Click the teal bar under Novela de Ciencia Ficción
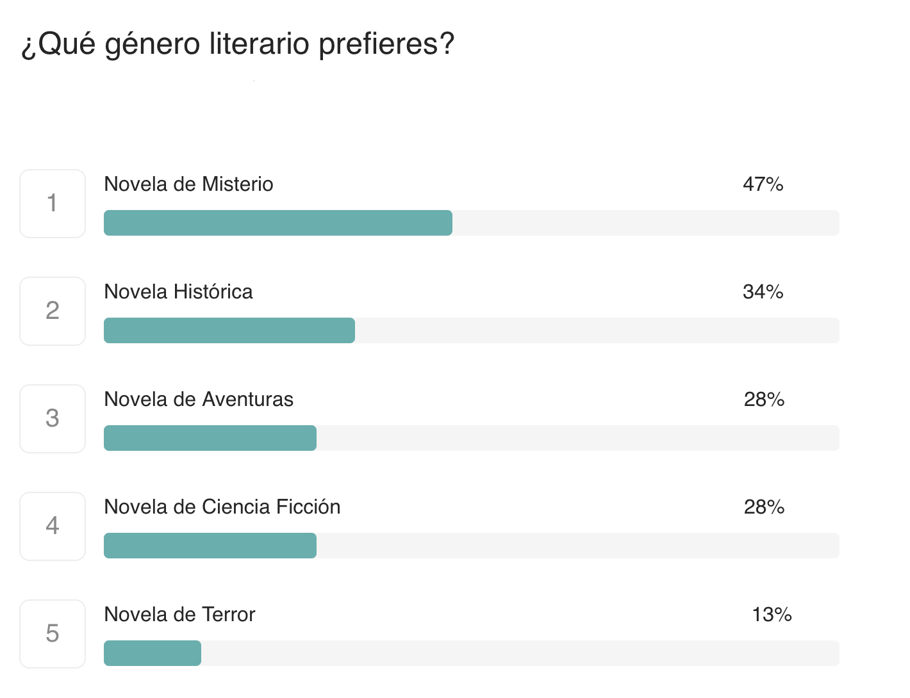Screen dimensions: 910x698 tap(210, 546)
